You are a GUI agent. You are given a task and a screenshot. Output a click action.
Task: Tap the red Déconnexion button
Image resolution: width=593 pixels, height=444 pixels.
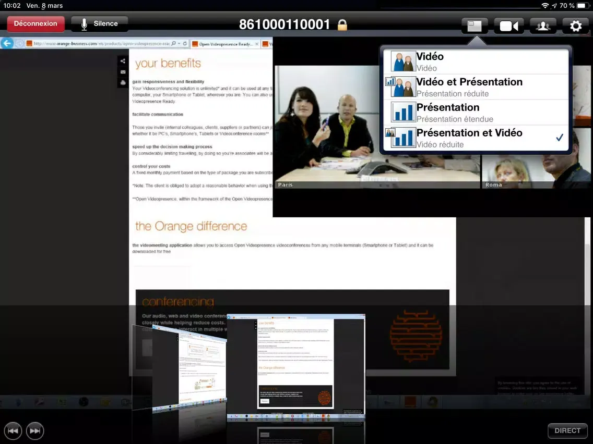(35, 24)
